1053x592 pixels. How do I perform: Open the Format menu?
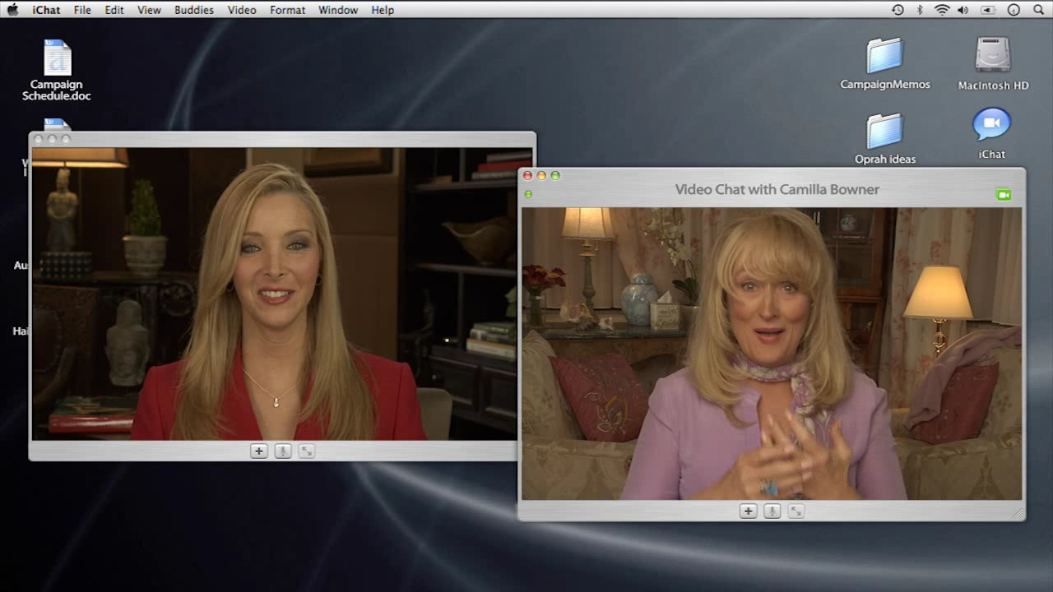288,10
